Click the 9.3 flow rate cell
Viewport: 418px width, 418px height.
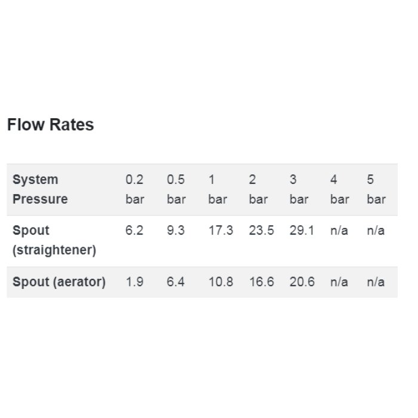[176, 230]
